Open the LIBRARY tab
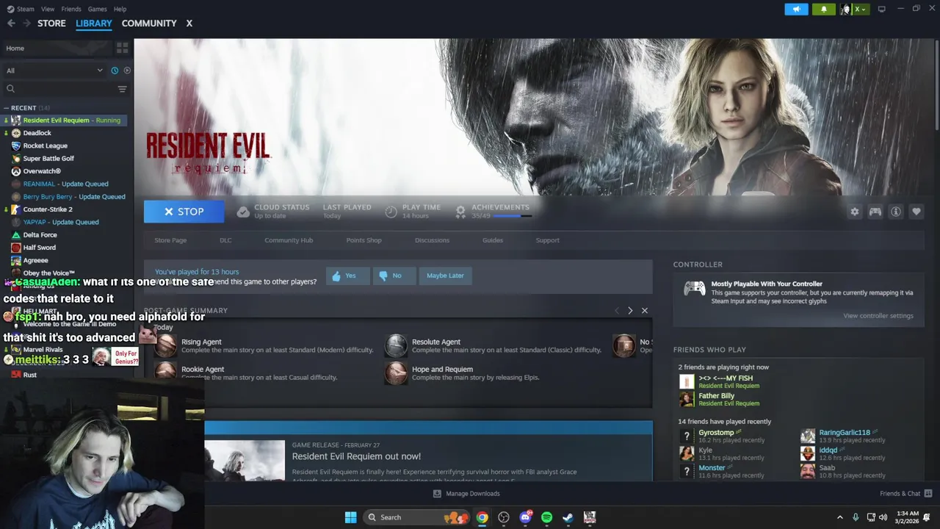This screenshot has width=940, height=529. [94, 24]
